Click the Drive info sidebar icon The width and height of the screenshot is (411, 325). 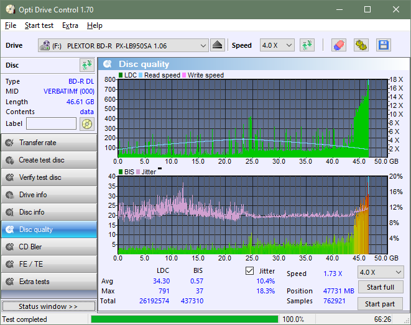click(x=10, y=195)
